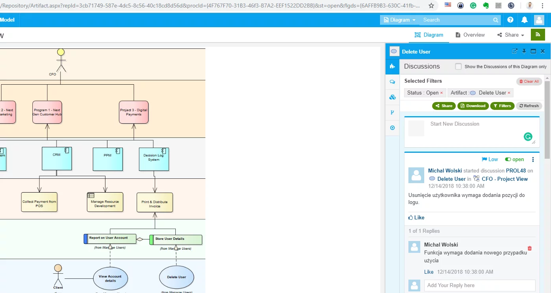Click the Add Your Reply input field
This screenshot has height=293, width=551.
pyautogui.click(x=480, y=285)
